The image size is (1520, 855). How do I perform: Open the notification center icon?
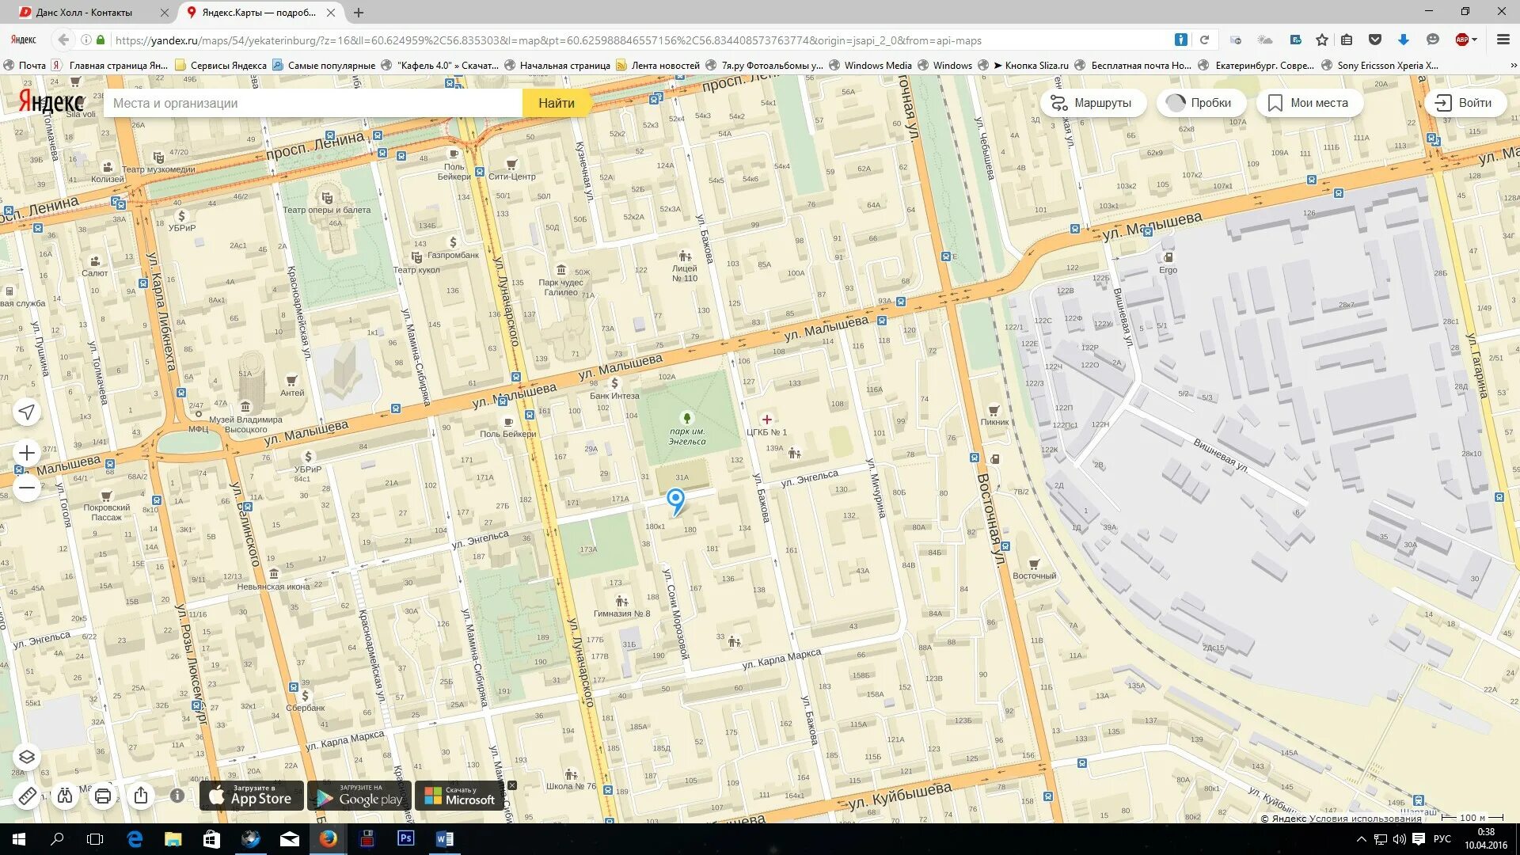(x=1419, y=839)
